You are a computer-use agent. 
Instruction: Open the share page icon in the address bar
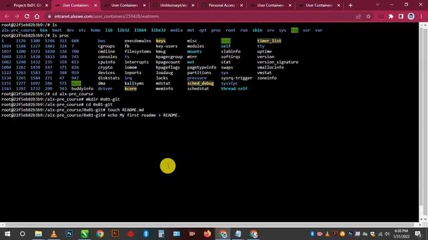tap(358, 16)
